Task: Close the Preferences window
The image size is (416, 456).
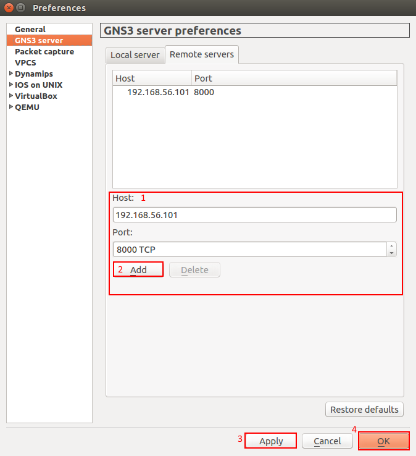Action: 9,7
